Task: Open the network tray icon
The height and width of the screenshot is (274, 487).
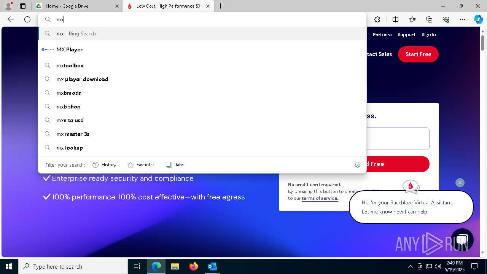Action: click(428, 266)
